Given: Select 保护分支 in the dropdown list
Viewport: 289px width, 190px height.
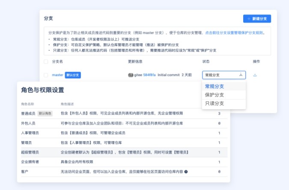Looking at the screenshot, I should tap(224, 95).
